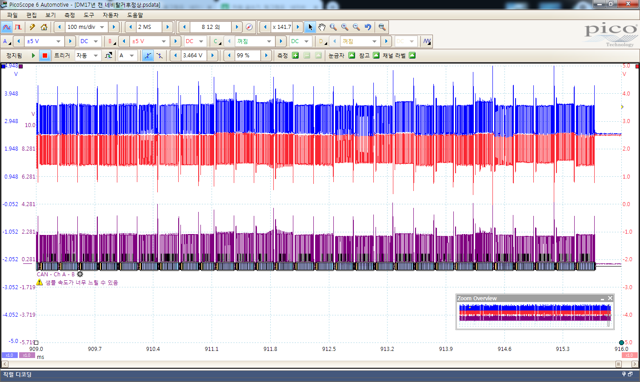Image resolution: width=640 pixels, height=382 pixels.
Task: Click the CAN axis x1.0 scale button
Action: [x=27, y=355]
